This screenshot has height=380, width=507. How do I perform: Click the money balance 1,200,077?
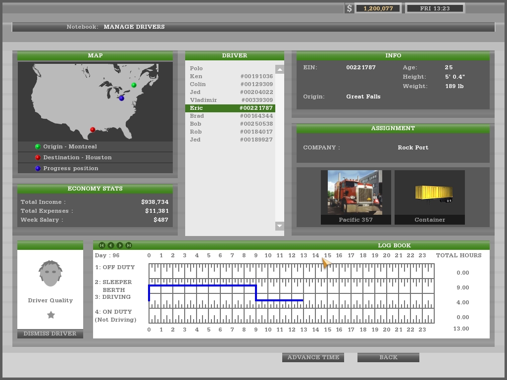point(378,8)
